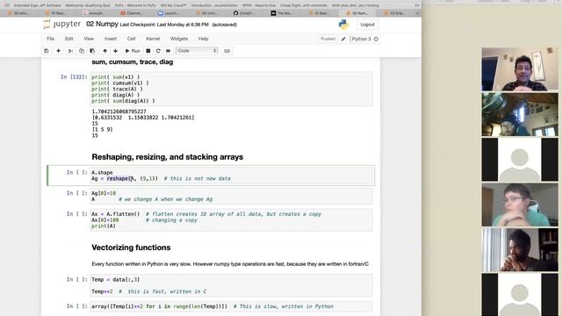Select the bearded participant video thumbnail
562x316 pixels.
(520, 249)
